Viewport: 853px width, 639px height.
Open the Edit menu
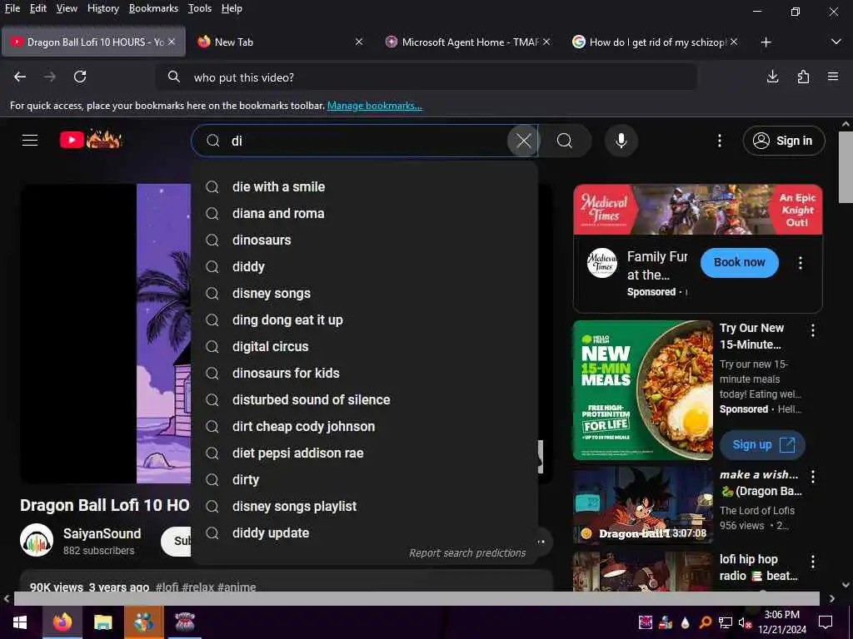tap(37, 8)
